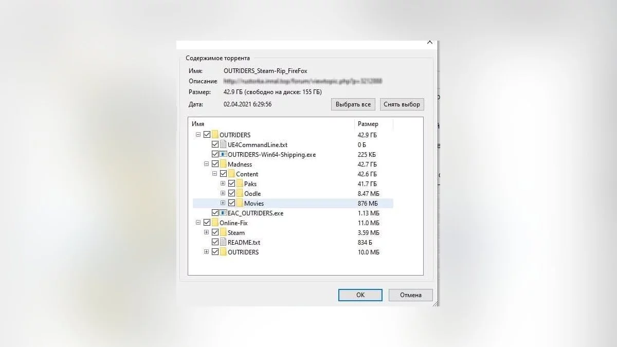Click the Oodle folder icon

[240, 193]
